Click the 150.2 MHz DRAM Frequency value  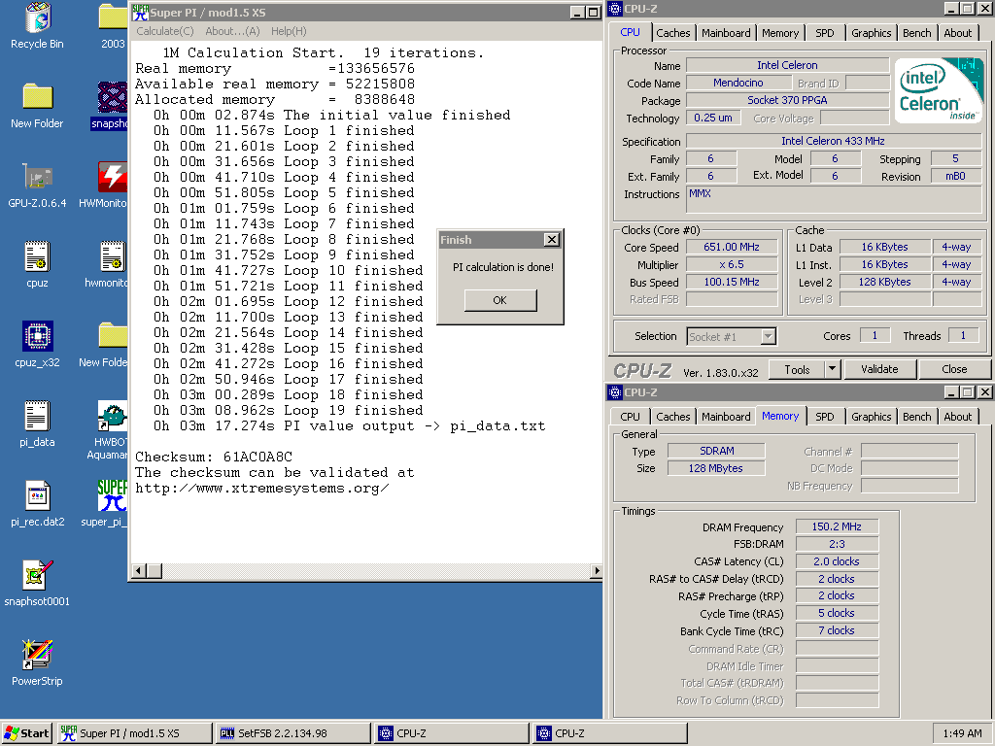coord(837,526)
